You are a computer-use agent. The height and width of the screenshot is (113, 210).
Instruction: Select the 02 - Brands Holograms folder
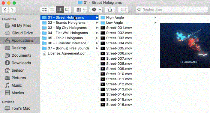[69, 22]
